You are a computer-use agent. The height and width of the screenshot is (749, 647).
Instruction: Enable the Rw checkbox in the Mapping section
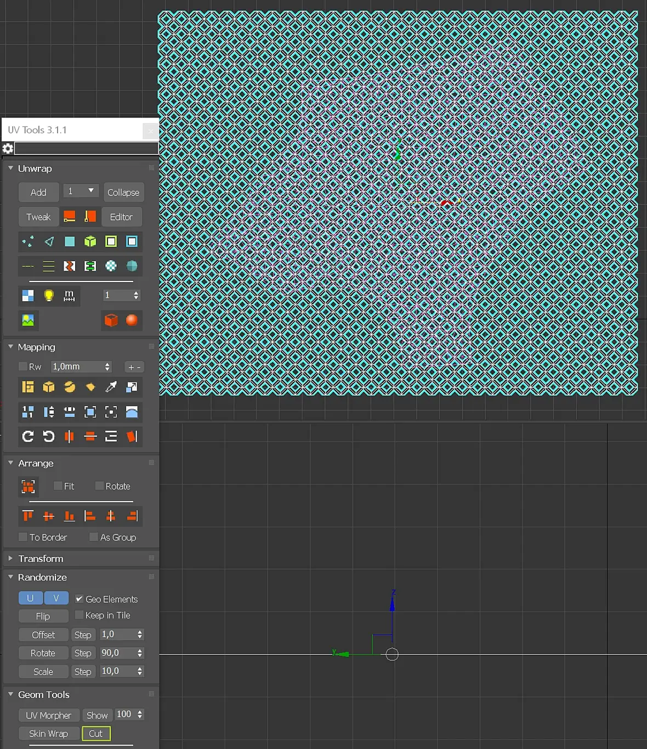click(x=23, y=366)
